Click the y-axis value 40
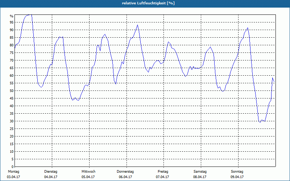Screen dimensions: 290x181 pos(12,106)
